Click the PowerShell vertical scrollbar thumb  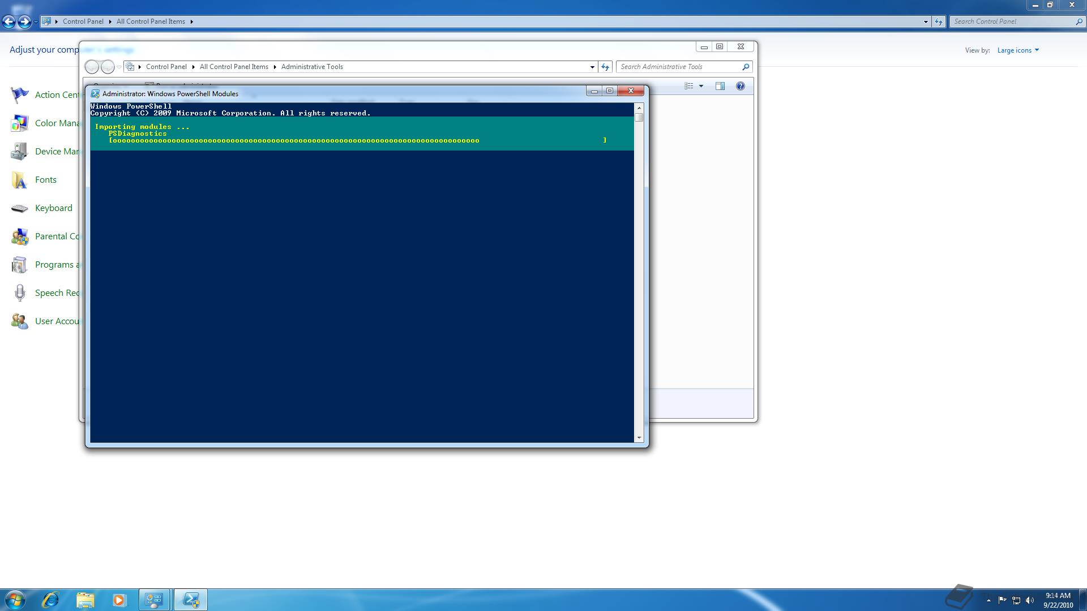coord(639,117)
